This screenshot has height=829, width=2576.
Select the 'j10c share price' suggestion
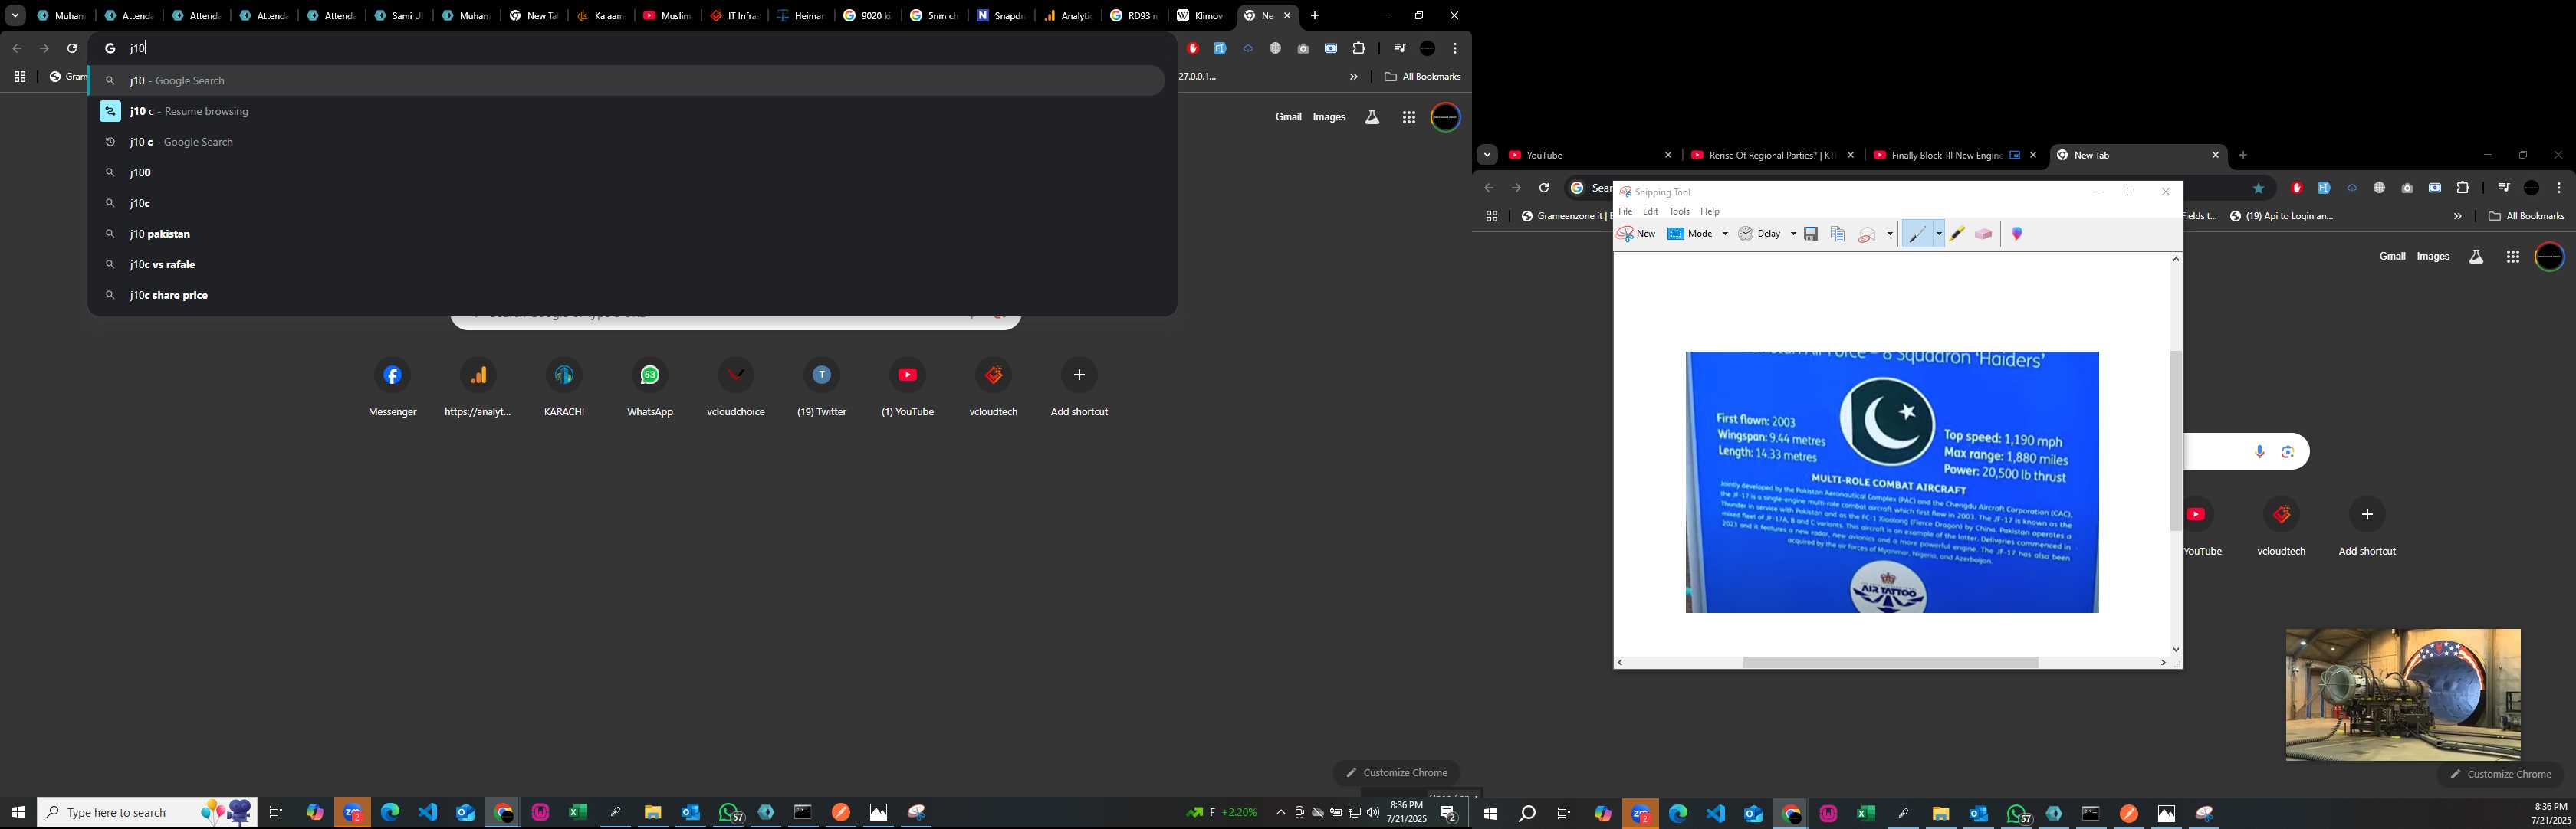tap(627, 296)
